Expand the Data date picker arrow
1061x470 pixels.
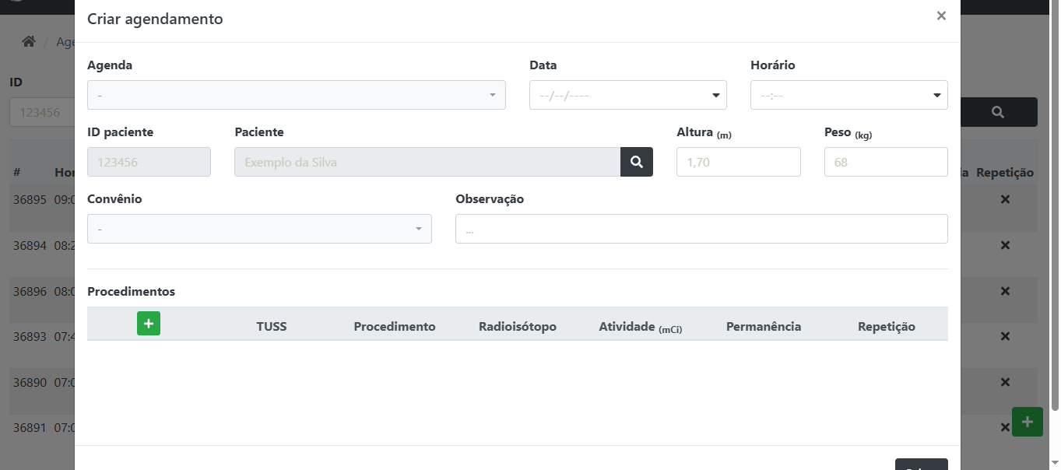(x=715, y=96)
